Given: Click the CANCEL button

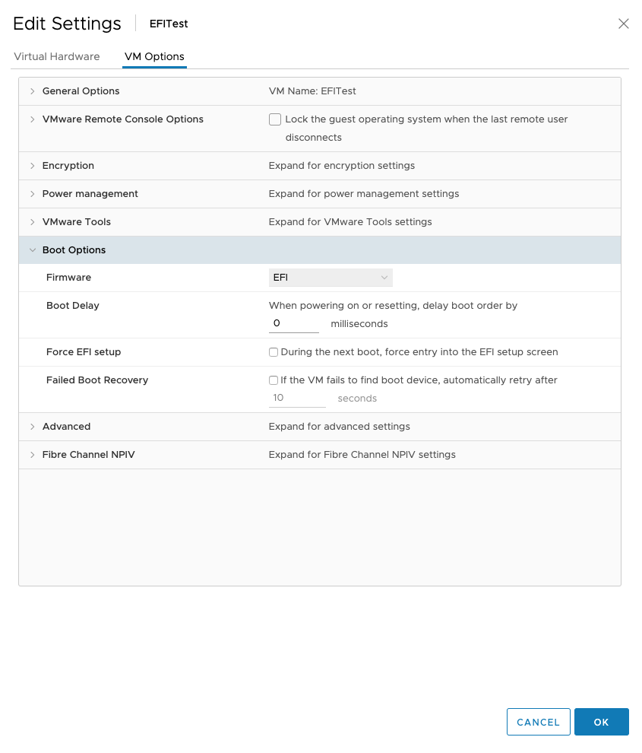Looking at the screenshot, I should [539, 722].
